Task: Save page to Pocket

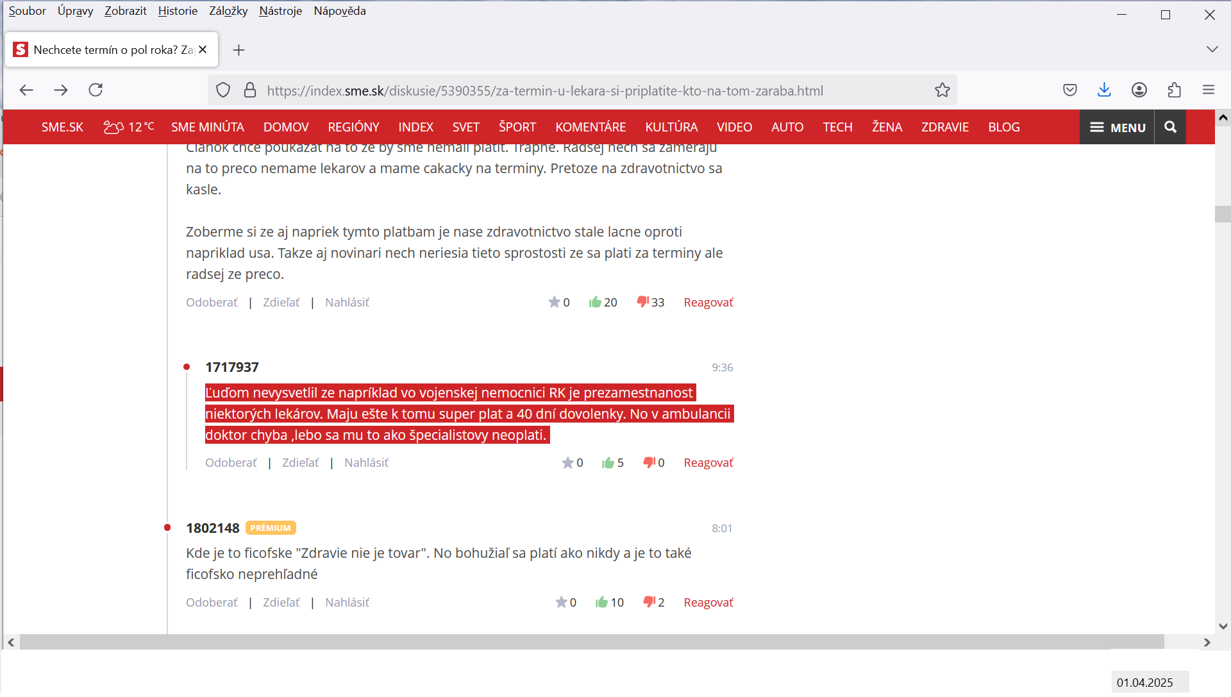Action: (1069, 90)
